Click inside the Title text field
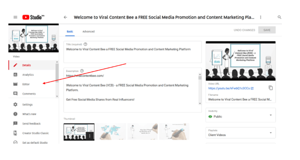 click(x=133, y=52)
